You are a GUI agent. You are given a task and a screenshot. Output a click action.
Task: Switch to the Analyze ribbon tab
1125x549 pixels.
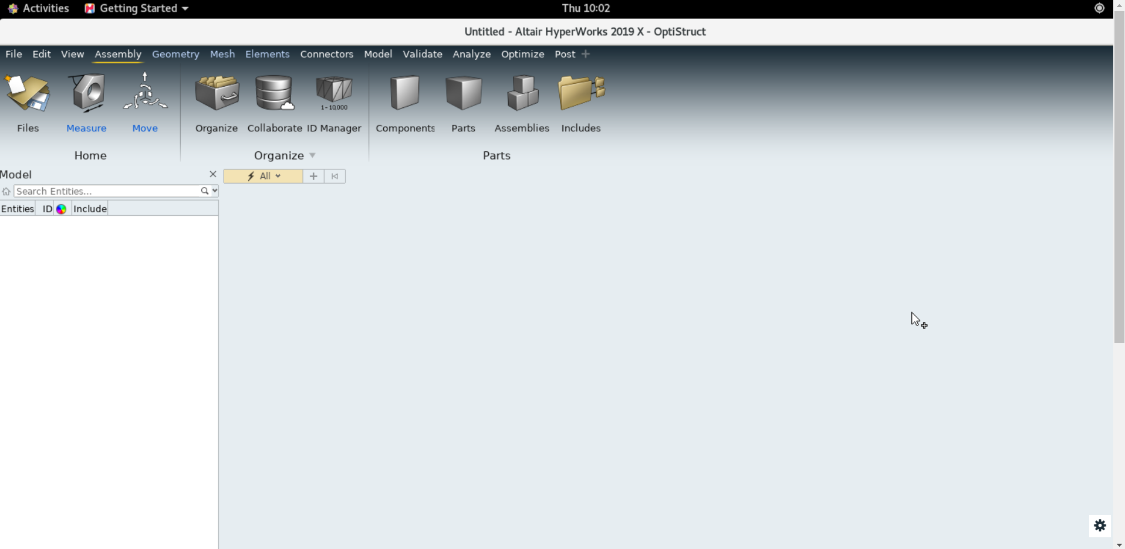[472, 54]
